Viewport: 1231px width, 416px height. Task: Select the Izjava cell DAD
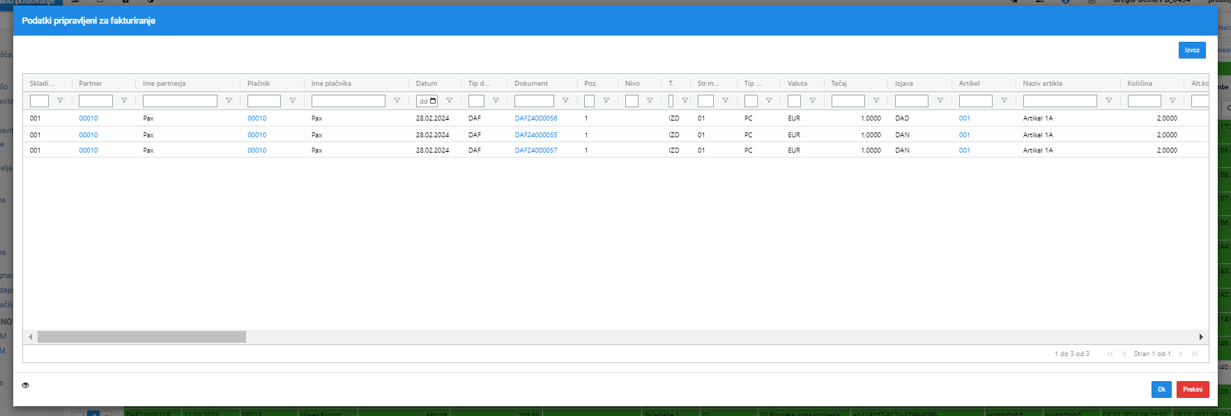tap(902, 118)
